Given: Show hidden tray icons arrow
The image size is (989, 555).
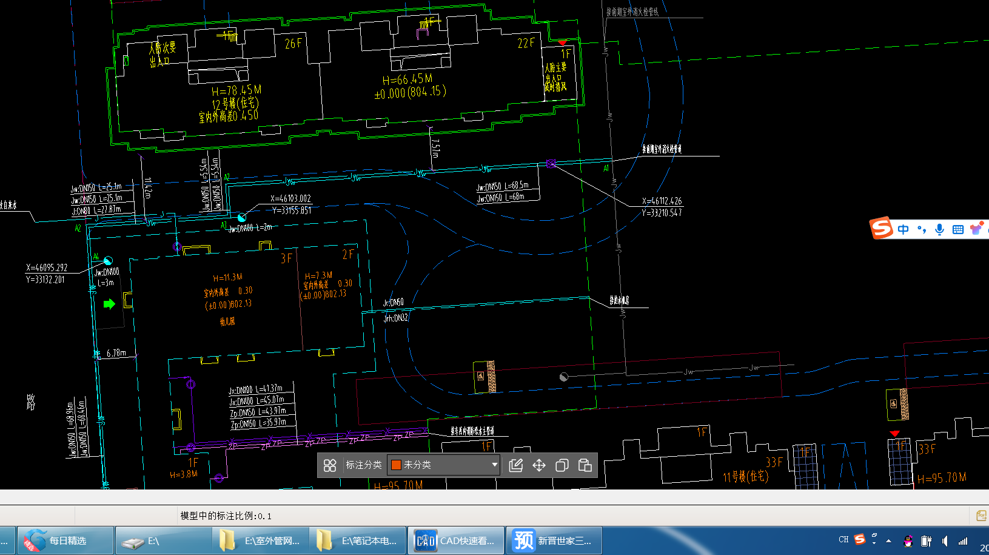Looking at the screenshot, I should click(888, 541).
